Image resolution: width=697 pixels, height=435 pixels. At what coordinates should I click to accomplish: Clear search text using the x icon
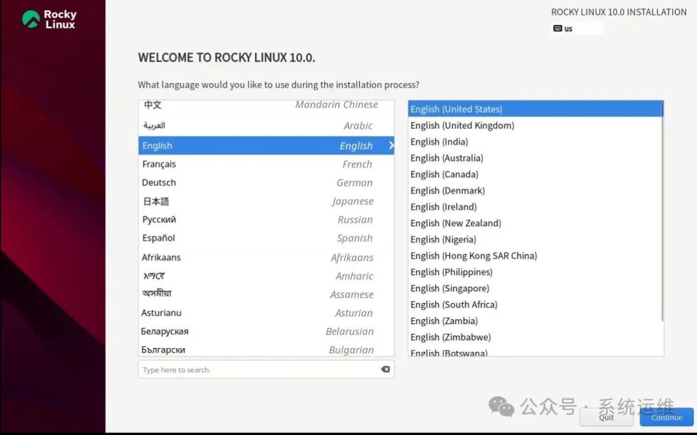[x=385, y=369]
